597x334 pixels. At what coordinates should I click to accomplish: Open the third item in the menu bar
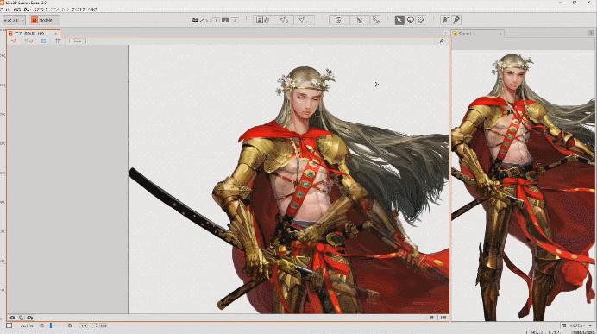pos(28,9)
